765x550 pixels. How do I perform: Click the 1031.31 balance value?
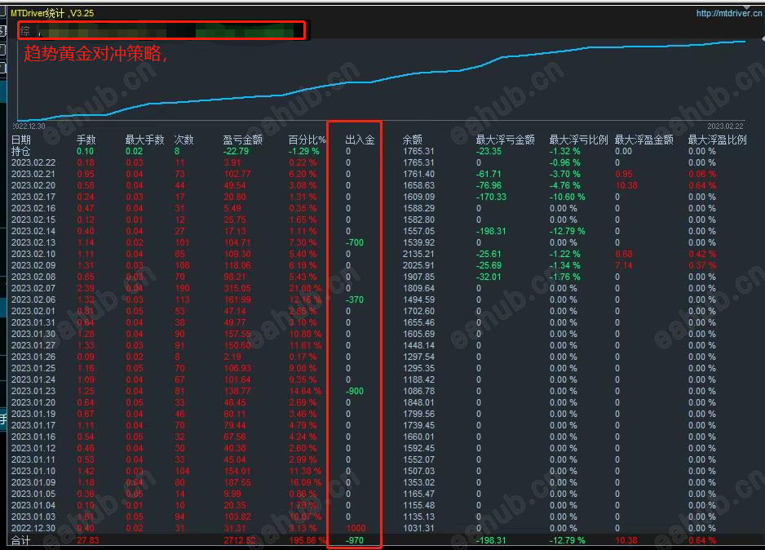pos(418,528)
